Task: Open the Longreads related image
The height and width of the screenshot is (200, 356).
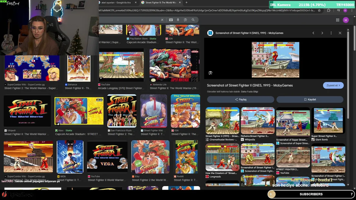Action: click(222, 157)
